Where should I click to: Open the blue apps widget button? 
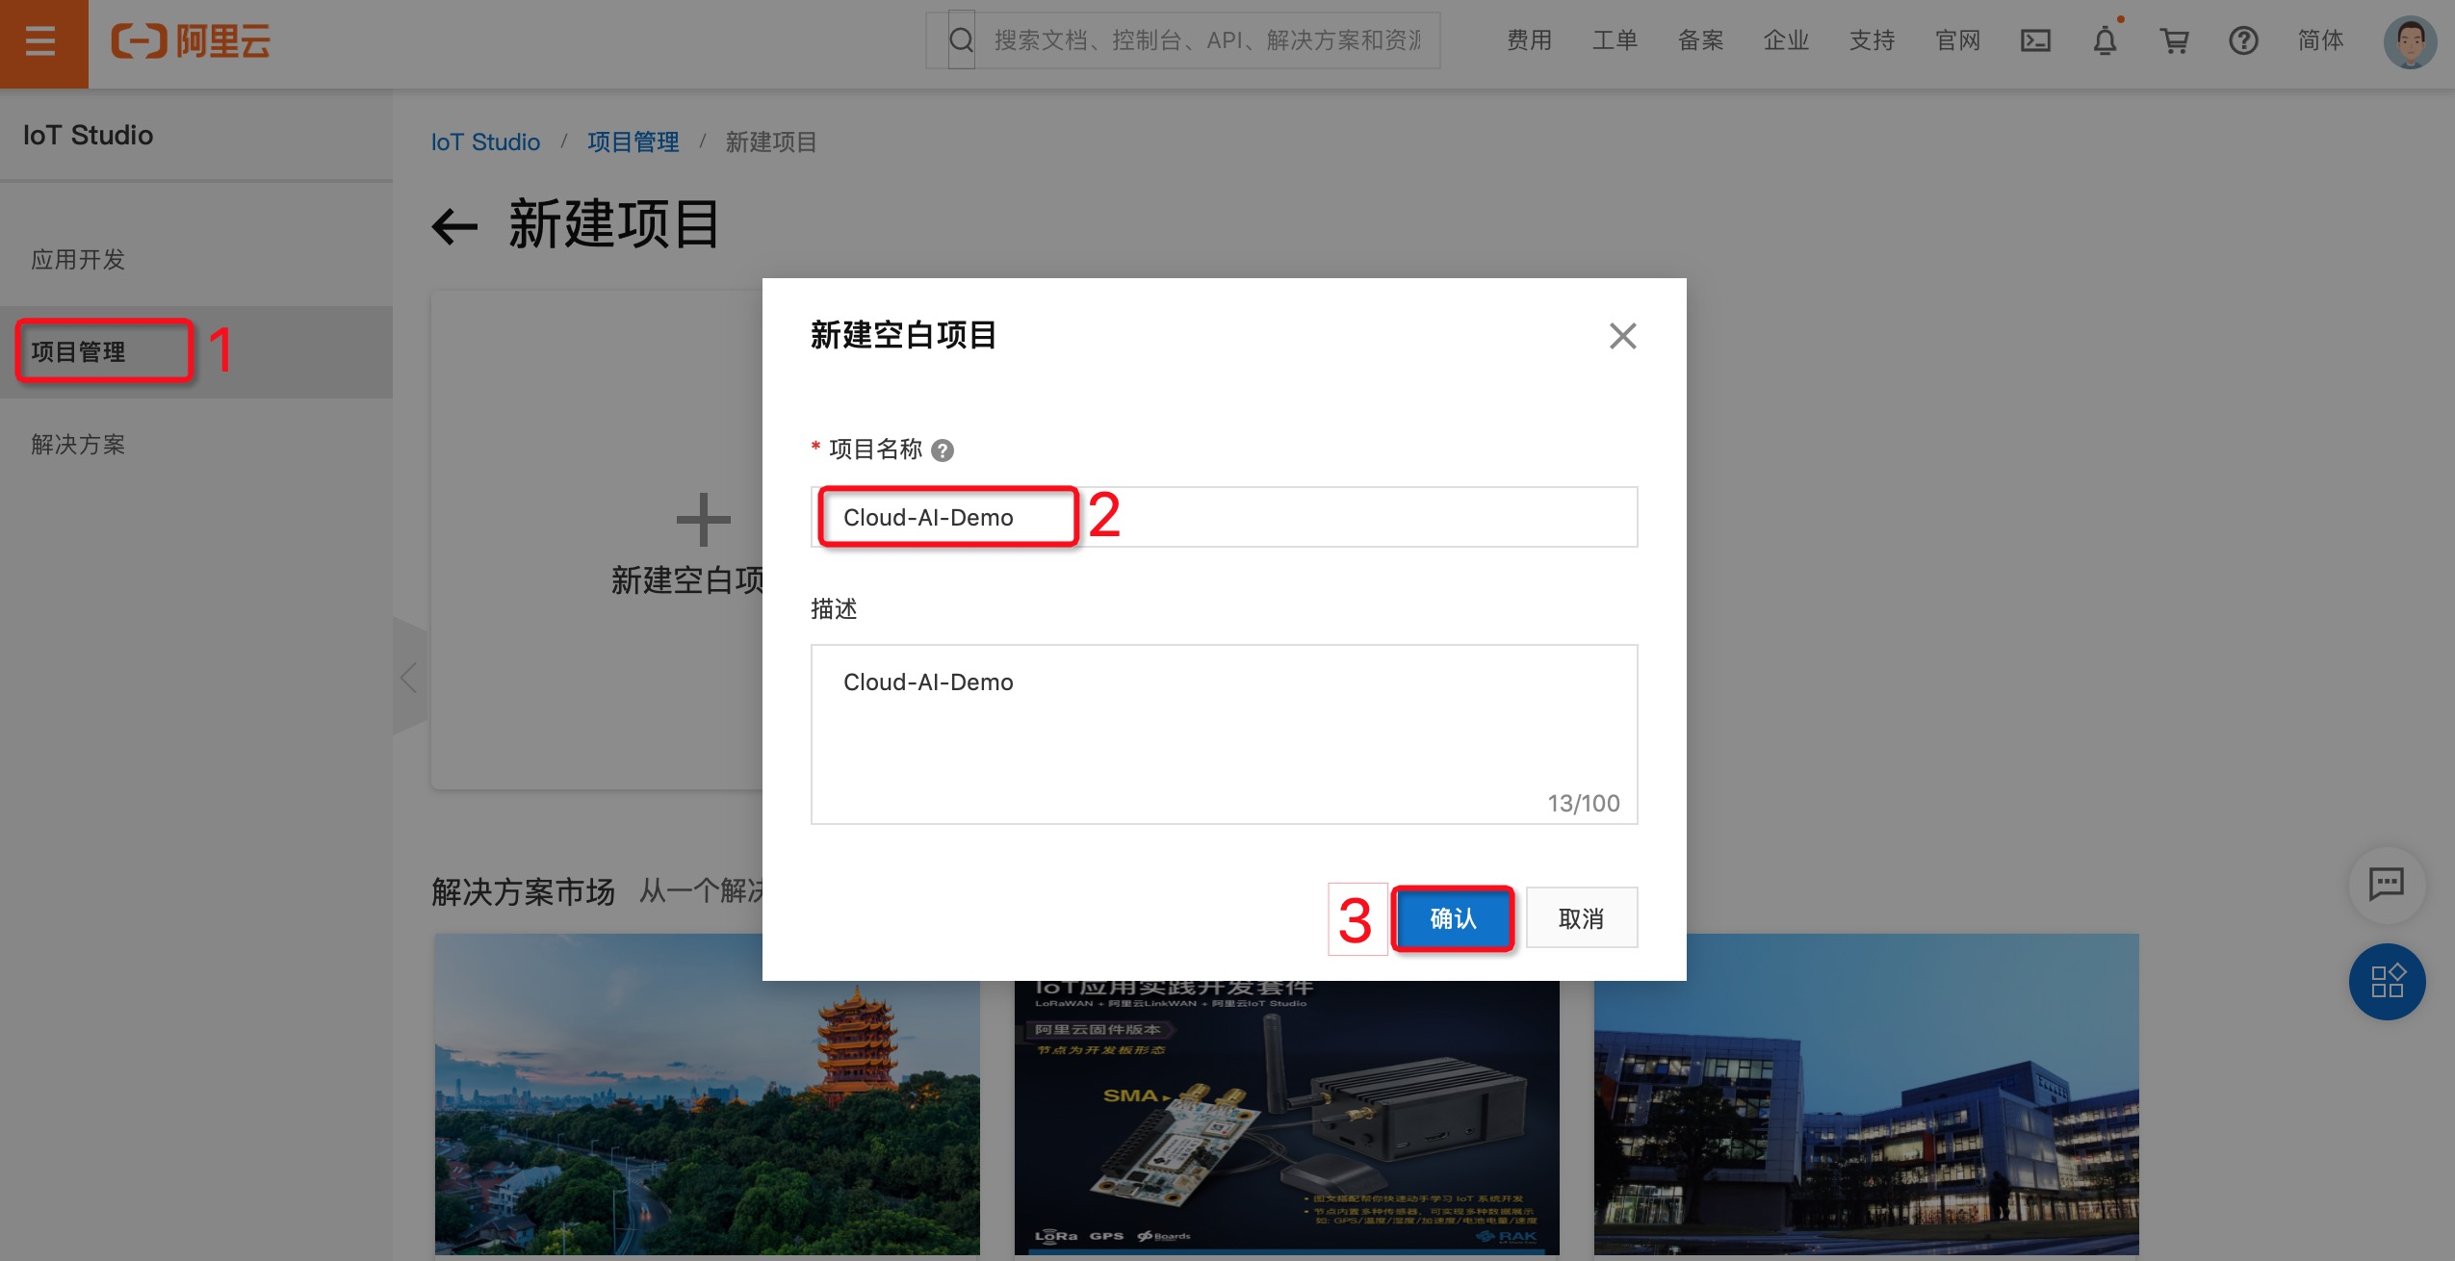2387,981
